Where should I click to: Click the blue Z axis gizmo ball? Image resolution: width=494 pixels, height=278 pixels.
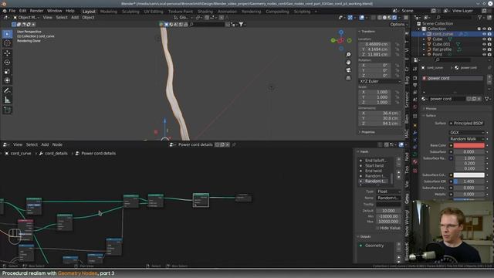341,32
